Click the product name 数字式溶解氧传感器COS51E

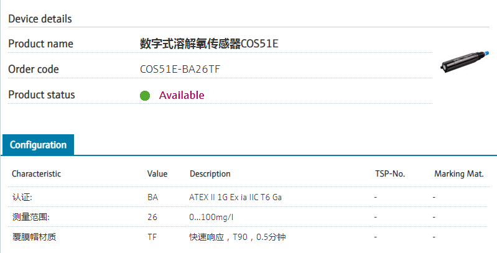pos(209,44)
